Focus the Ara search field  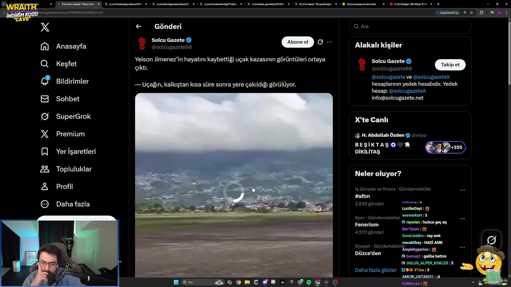[410, 26]
